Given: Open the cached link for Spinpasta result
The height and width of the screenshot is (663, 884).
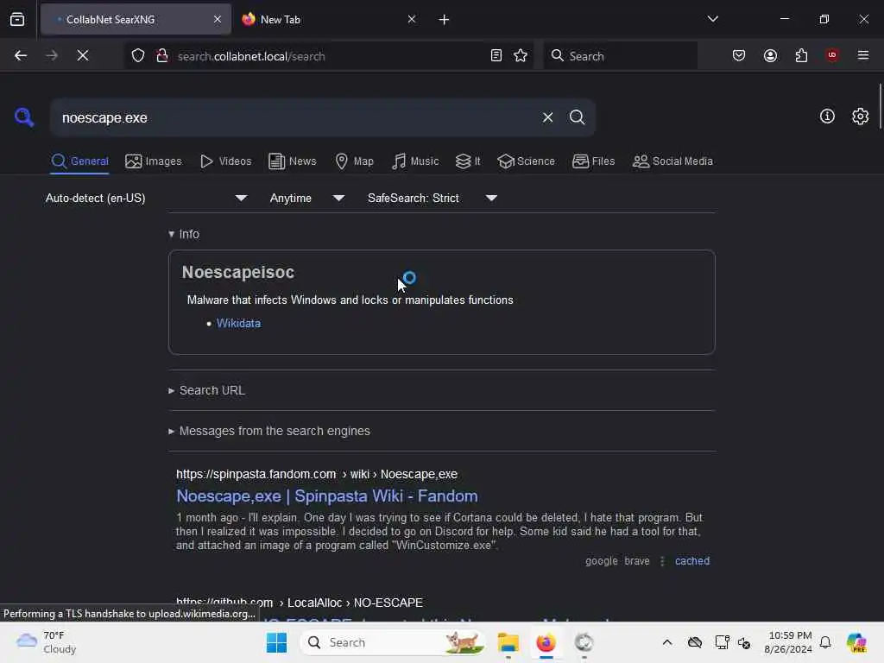Looking at the screenshot, I should [692, 561].
